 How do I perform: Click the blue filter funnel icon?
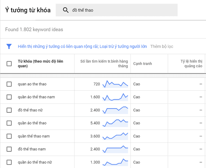click(x=9, y=46)
